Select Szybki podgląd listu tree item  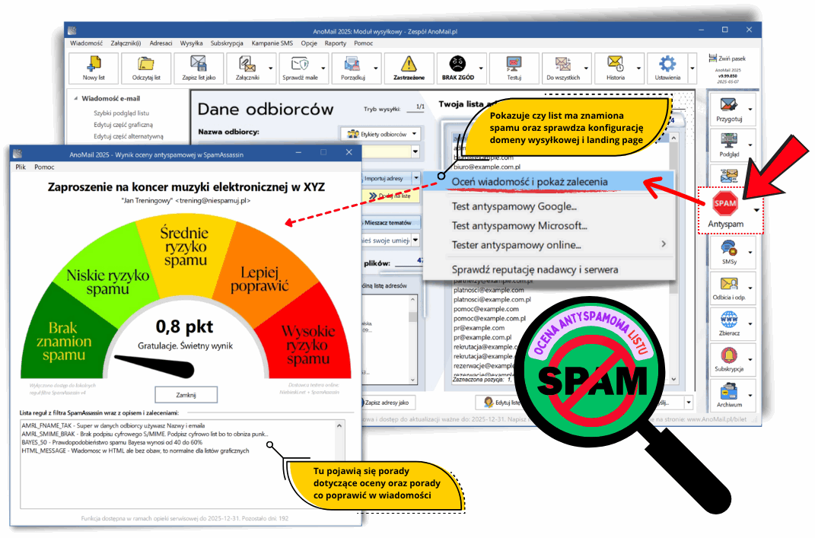tap(121, 113)
